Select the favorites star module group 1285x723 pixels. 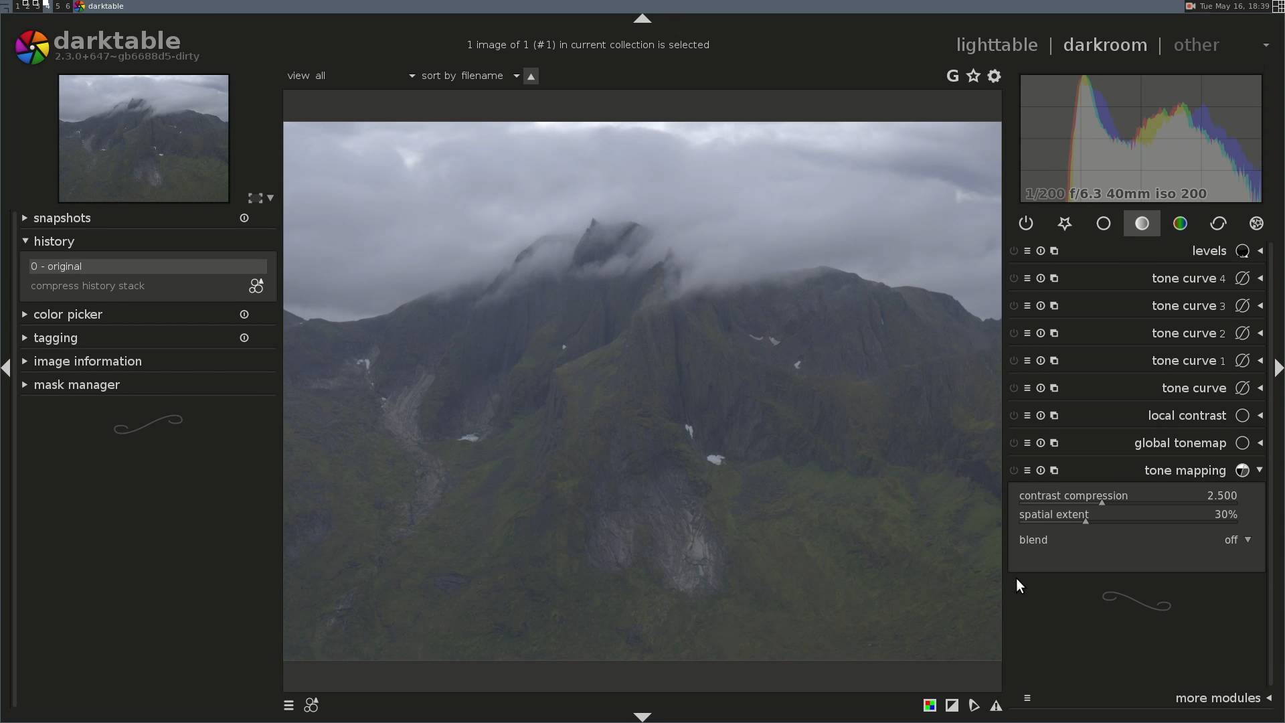[1064, 224]
